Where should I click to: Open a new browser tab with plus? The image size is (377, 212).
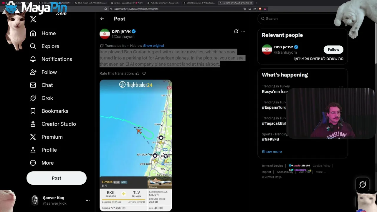click(256, 3)
